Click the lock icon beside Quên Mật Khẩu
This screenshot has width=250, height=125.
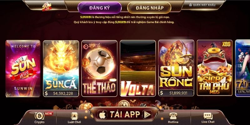190,5
